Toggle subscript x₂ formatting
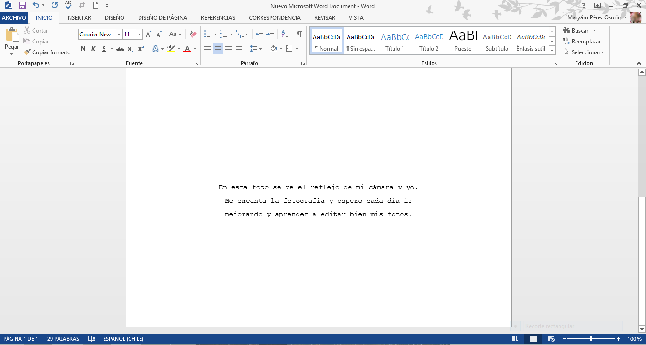Screen dimensions: 646x345 click(131, 49)
